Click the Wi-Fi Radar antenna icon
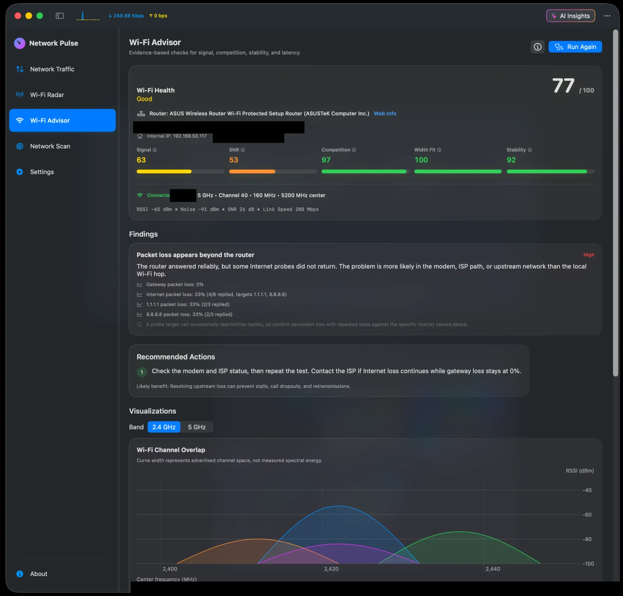The width and height of the screenshot is (623, 596). click(x=20, y=95)
